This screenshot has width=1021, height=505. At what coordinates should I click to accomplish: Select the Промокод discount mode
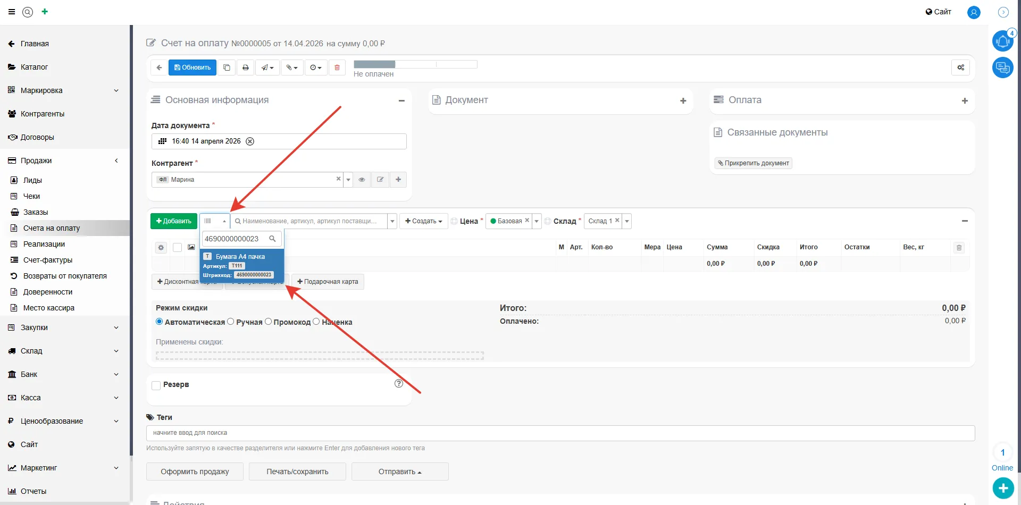[268, 322]
